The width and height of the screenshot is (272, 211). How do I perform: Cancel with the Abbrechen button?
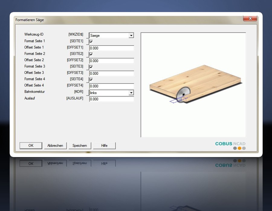tap(55, 146)
